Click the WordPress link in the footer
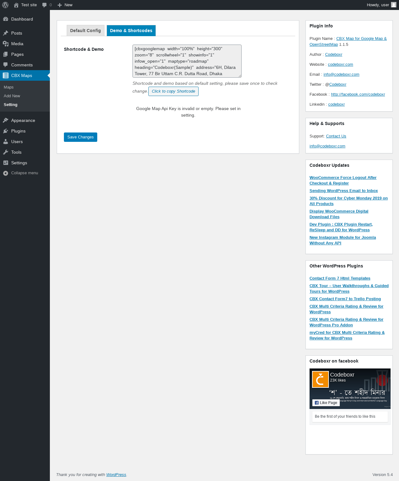Image resolution: width=399 pixels, height=481 pixels. [116, 475]
